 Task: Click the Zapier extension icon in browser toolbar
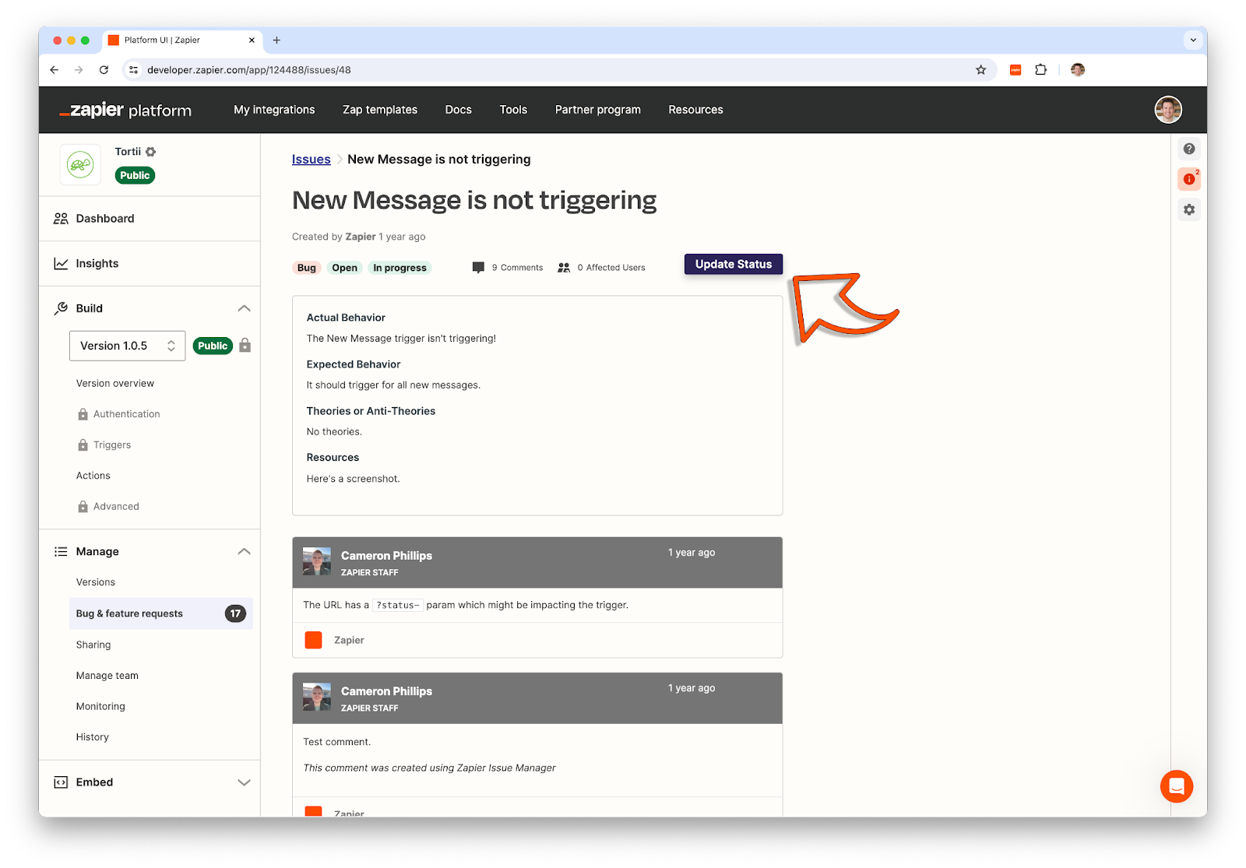[x=1015, y=70]
